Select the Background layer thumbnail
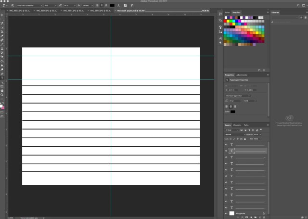This screenshot has height=219, width=308. point(232,213)
